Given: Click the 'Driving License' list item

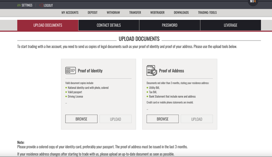Looking at the screenshot, I should click(x=75, y=96).
